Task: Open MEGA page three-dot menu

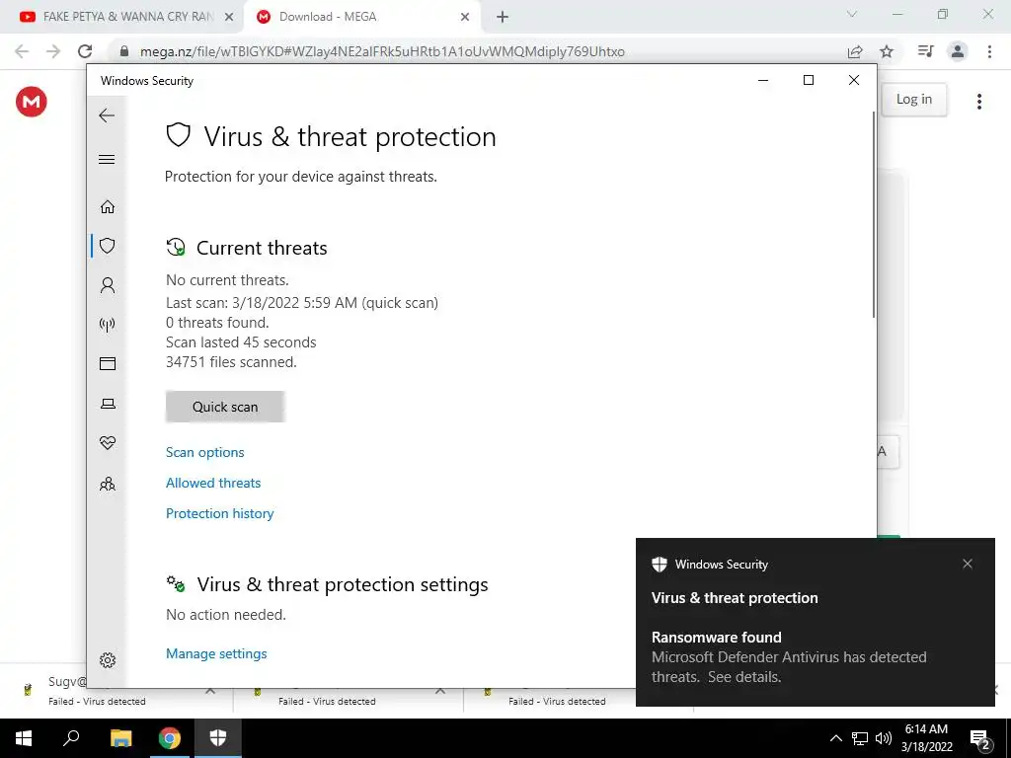Action: coord(979,102)
